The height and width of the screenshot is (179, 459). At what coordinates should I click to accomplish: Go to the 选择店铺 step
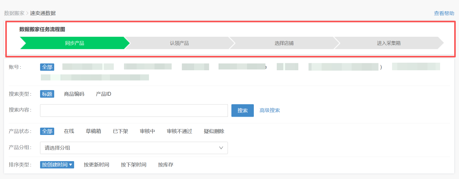284,43
